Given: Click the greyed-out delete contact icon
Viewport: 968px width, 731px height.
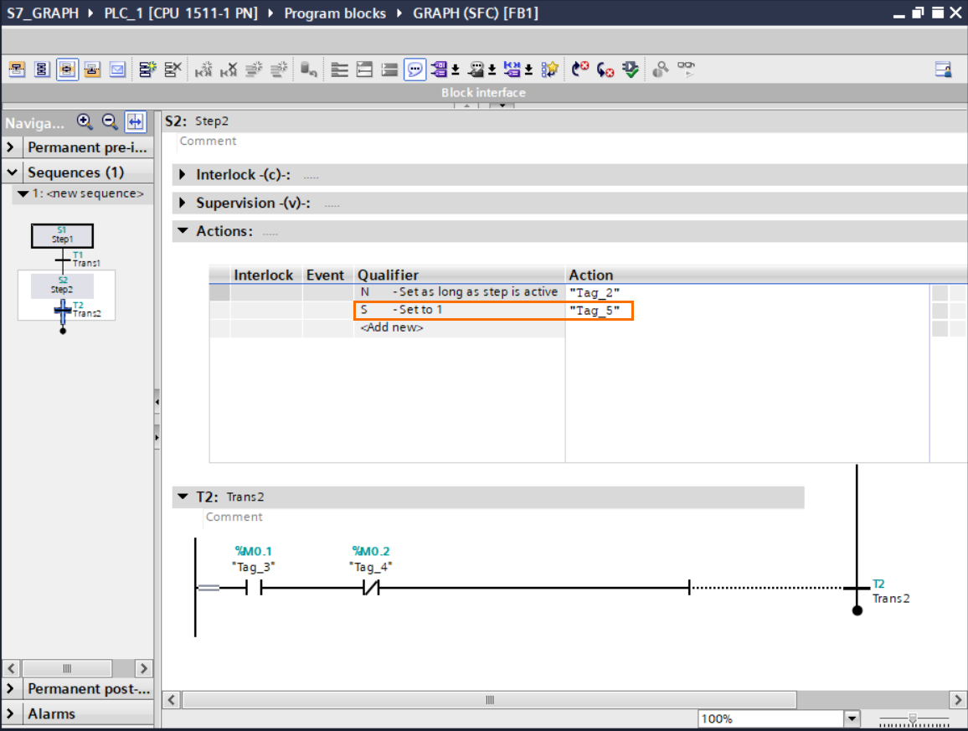Looking at the screenshot, I should pos(229,69).
